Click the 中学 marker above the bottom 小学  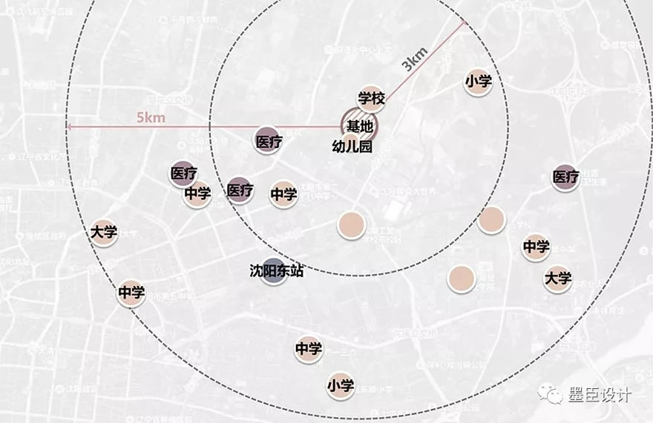pyautogui.click(x=309, y=348)
